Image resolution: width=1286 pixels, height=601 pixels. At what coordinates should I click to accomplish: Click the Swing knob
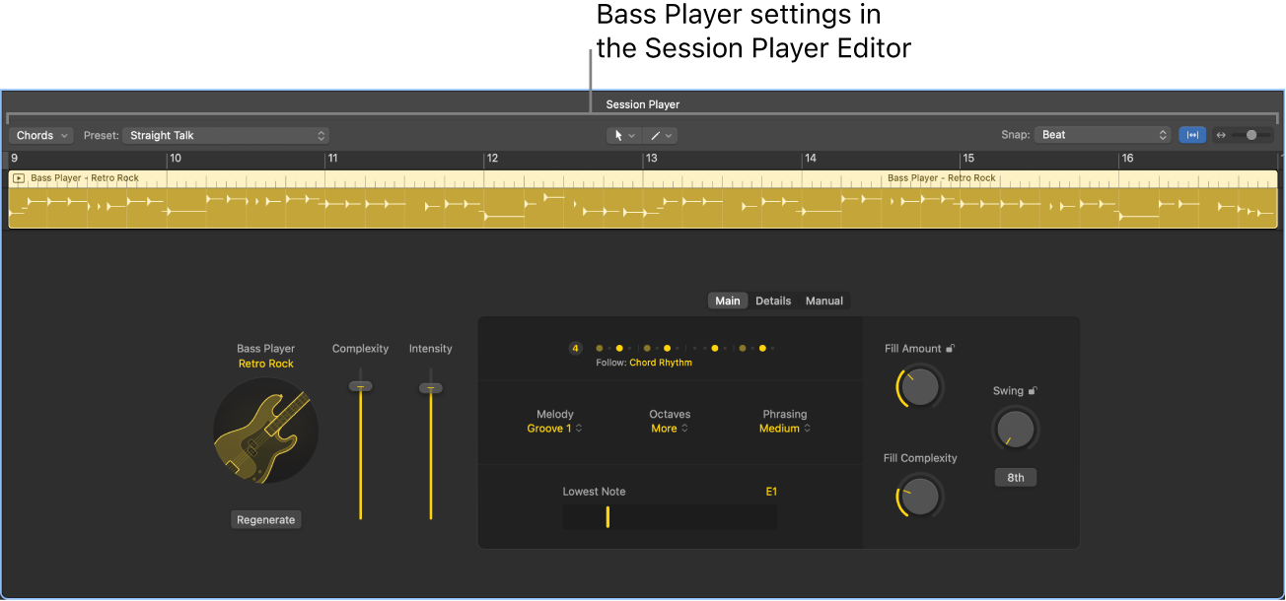click(1016, 429)
